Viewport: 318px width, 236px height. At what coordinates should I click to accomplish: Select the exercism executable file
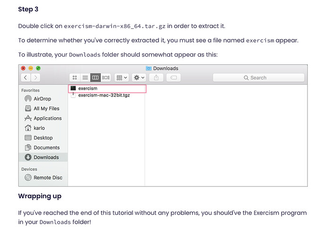tap(107, 88)
